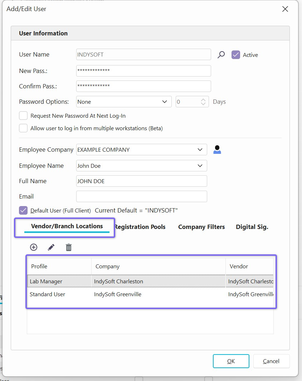Uncheck the Default User (Full Client) checkbox
Image resolution: width=302 pixels, height=381 pixels.
point(23,210)
